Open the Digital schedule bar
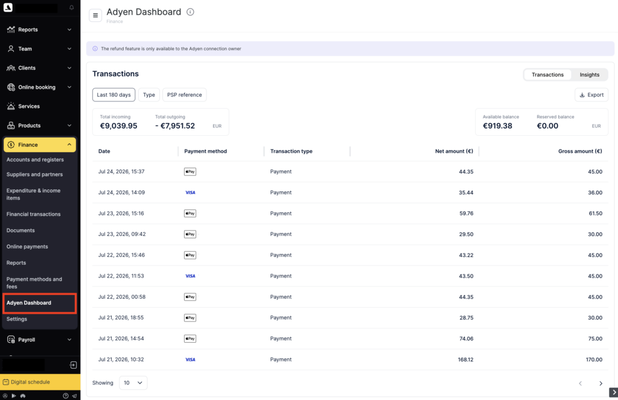This screenshot has height=400, width=618. 40,382
